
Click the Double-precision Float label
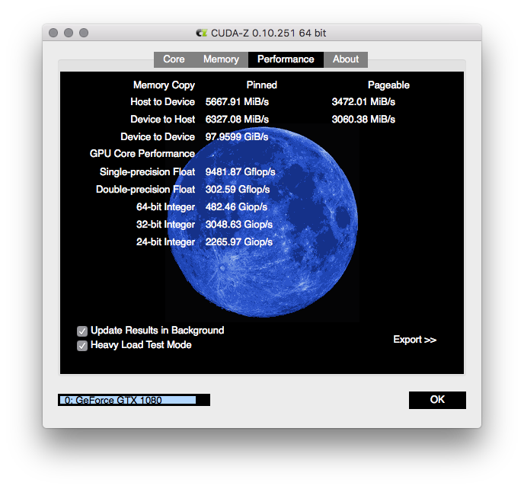(x=145, y=190)
